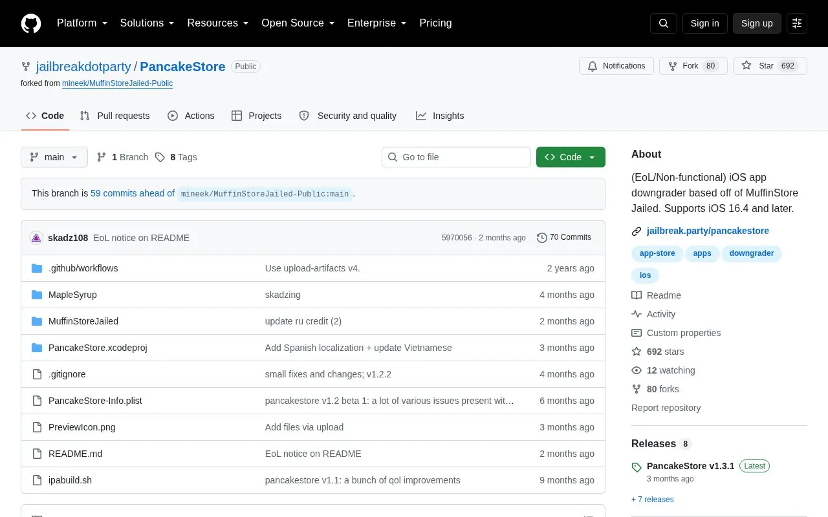This screenshot has width=828, height=517.
Task: Click the Readme book icon link
Action: (x=657, y=295)
